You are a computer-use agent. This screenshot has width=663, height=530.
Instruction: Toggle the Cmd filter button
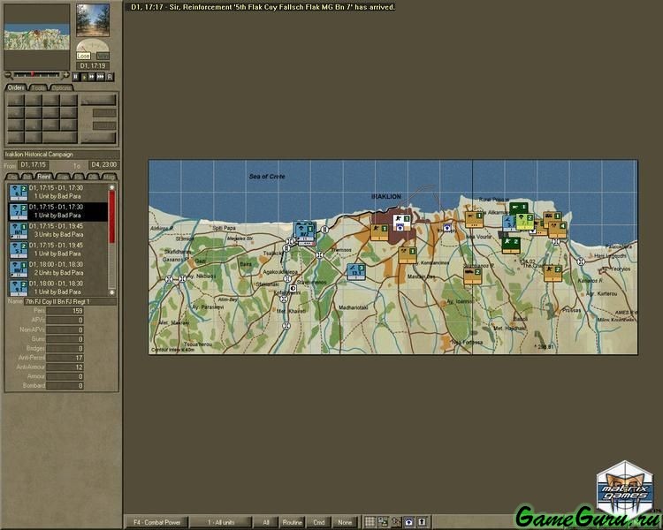click(x=319, y=522)
